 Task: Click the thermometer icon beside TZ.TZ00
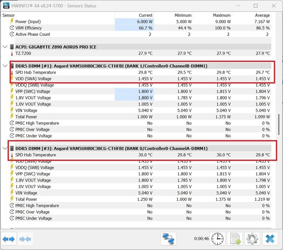[x=12, y=53]
